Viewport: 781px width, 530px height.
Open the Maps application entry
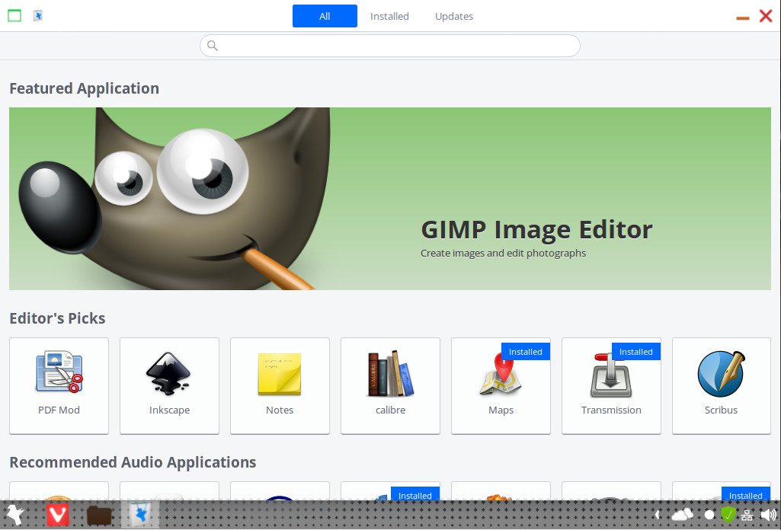tap(501, 385)
